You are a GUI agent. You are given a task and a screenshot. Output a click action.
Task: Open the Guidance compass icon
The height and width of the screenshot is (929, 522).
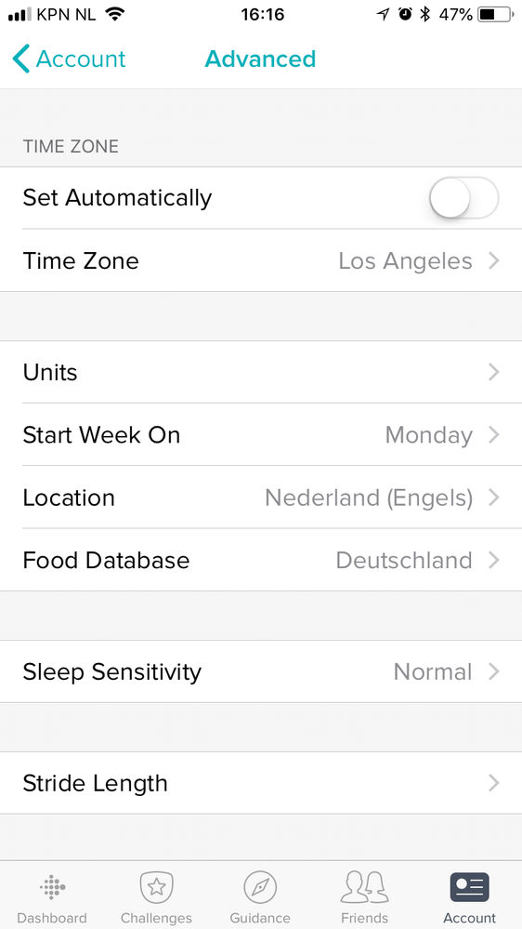pos(260,887)
